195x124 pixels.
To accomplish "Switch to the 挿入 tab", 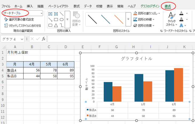I will 30,6.
